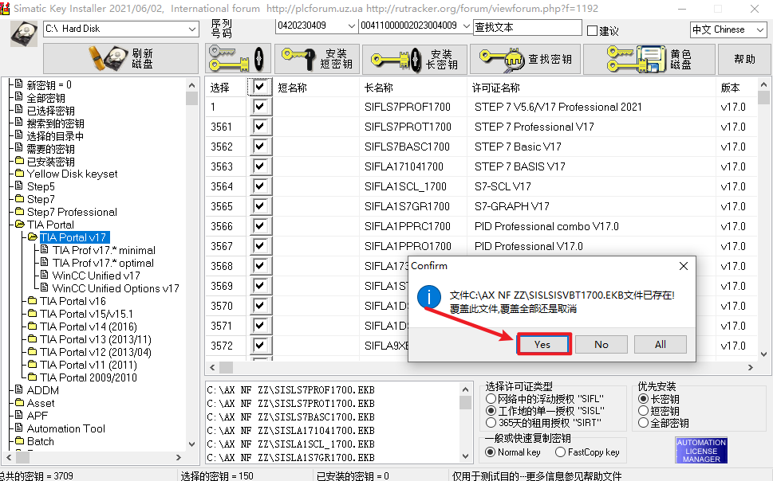This screenshot has height=481, width=773.
Task: Click All in the Confirm dialog
Action: [x=660, y=345]
